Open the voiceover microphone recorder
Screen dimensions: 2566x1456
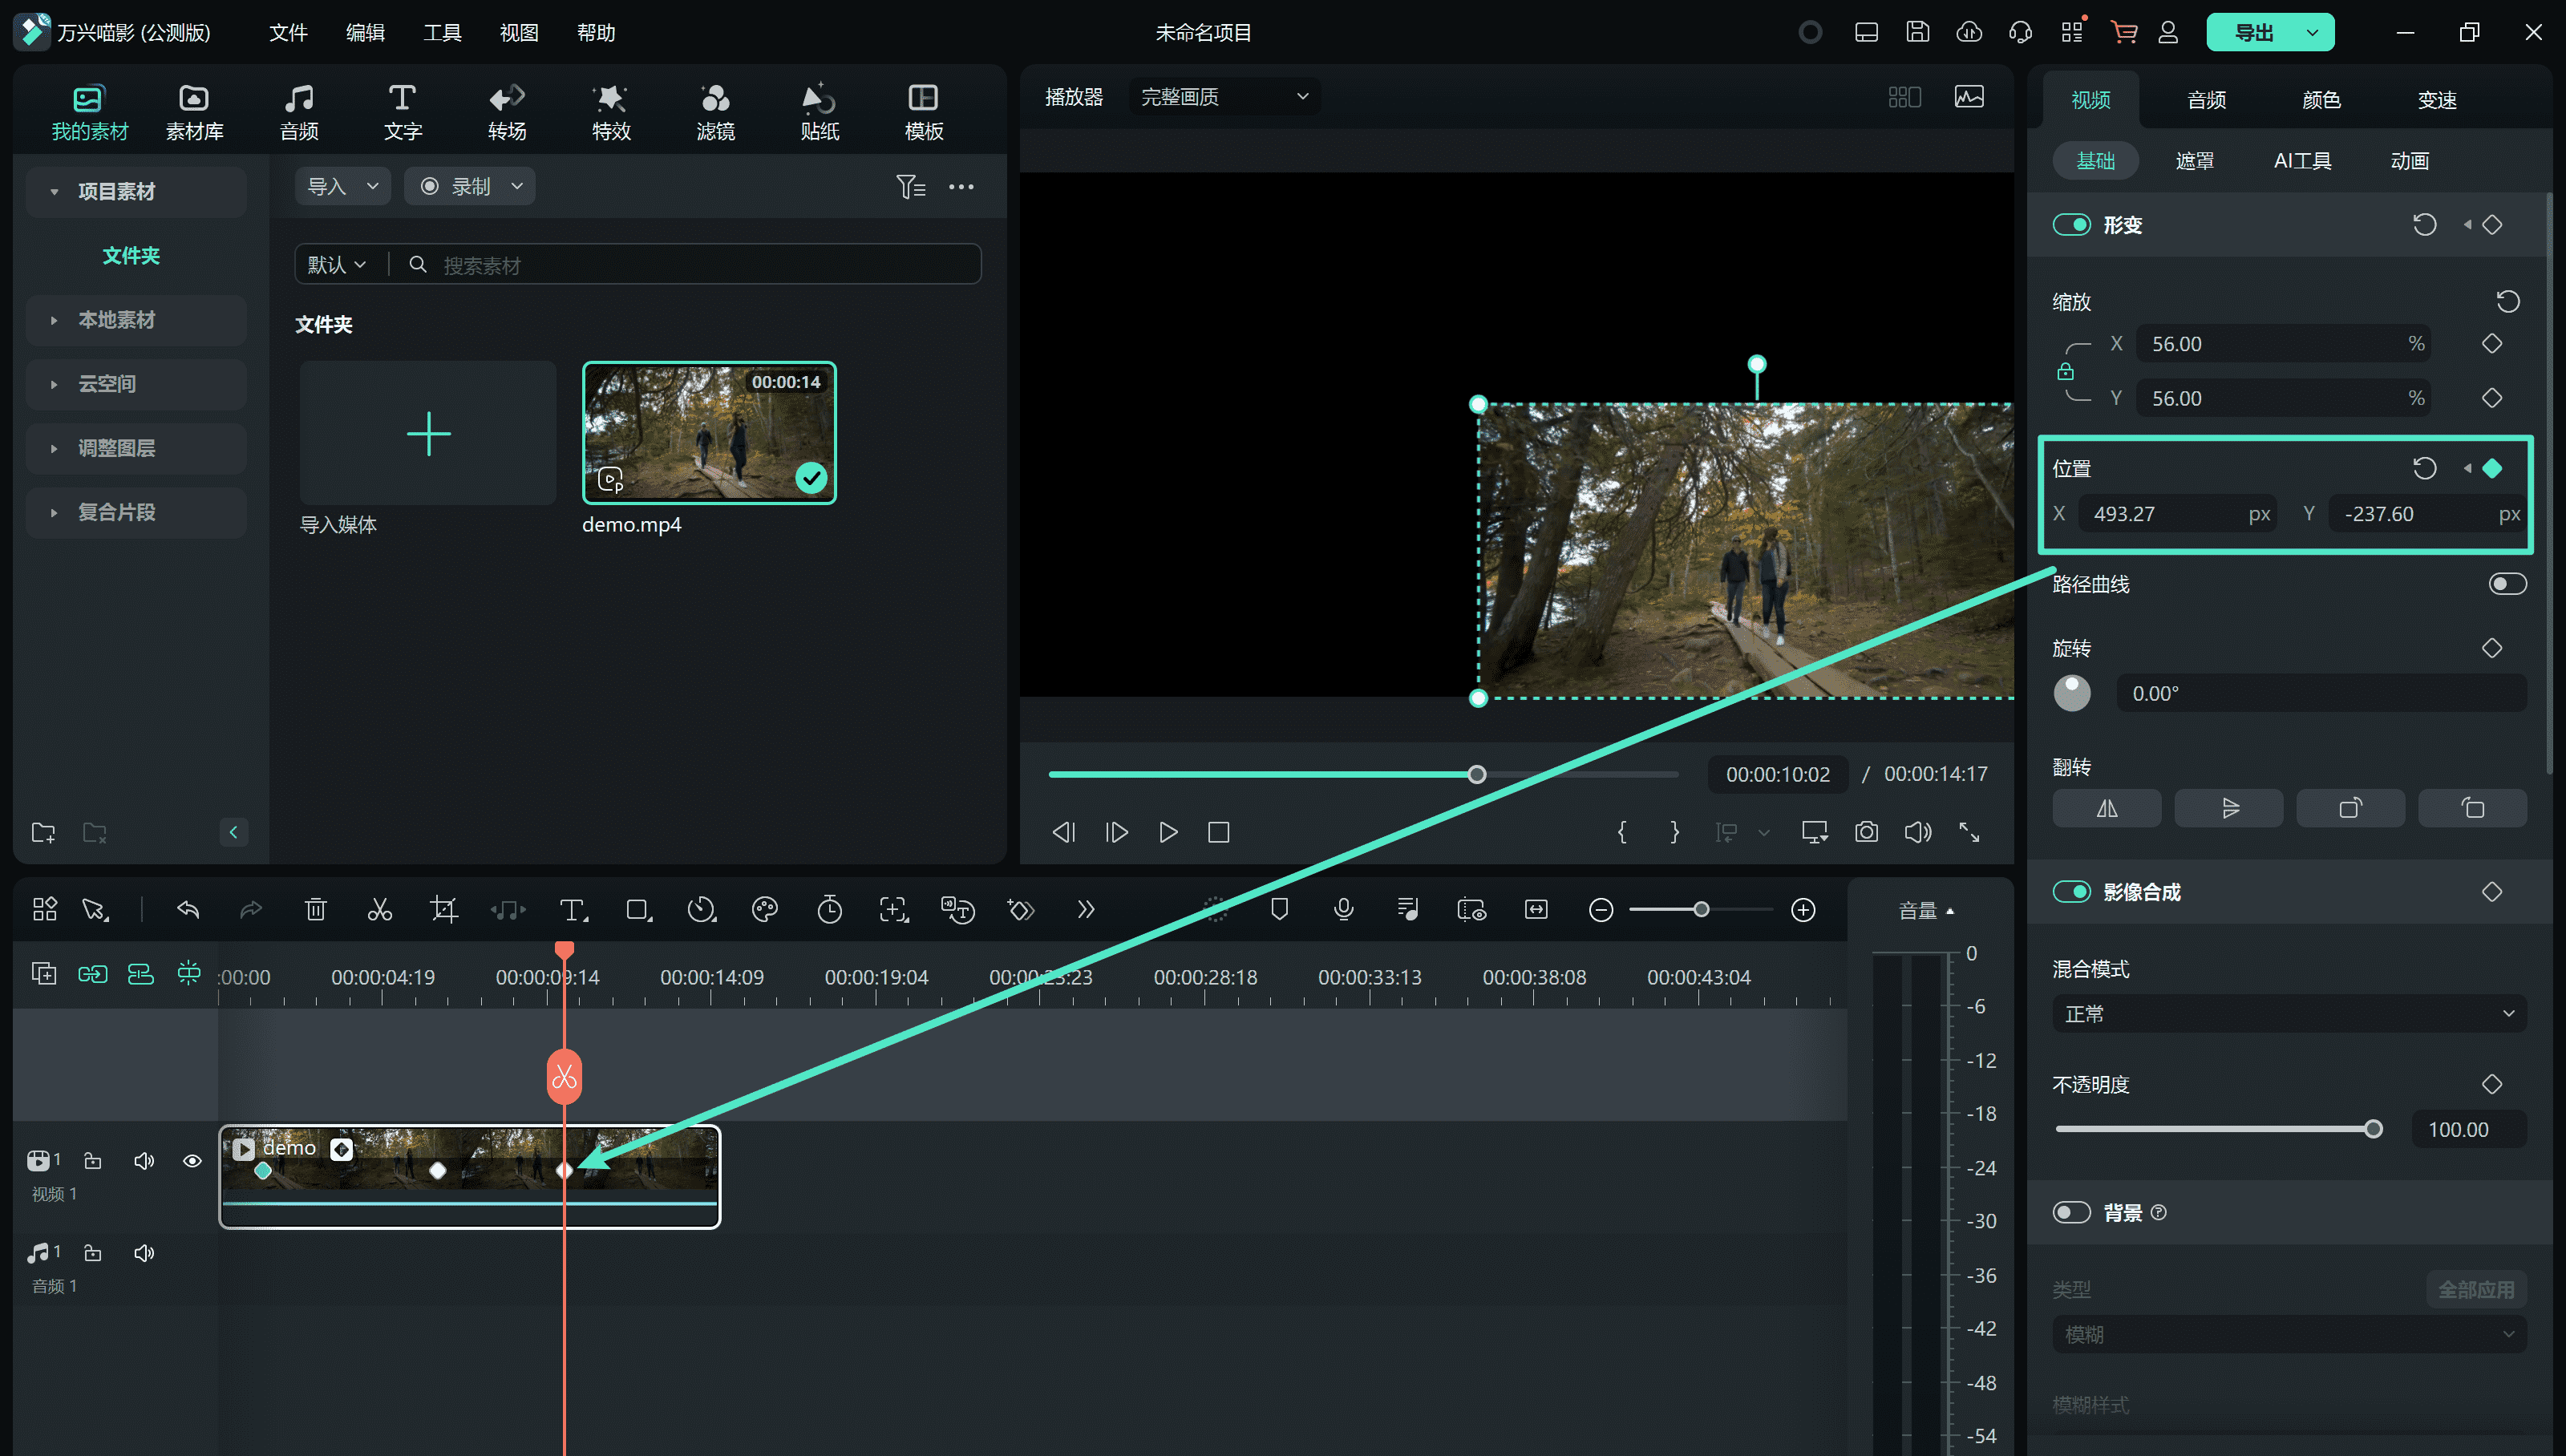tap(1343, 909)
